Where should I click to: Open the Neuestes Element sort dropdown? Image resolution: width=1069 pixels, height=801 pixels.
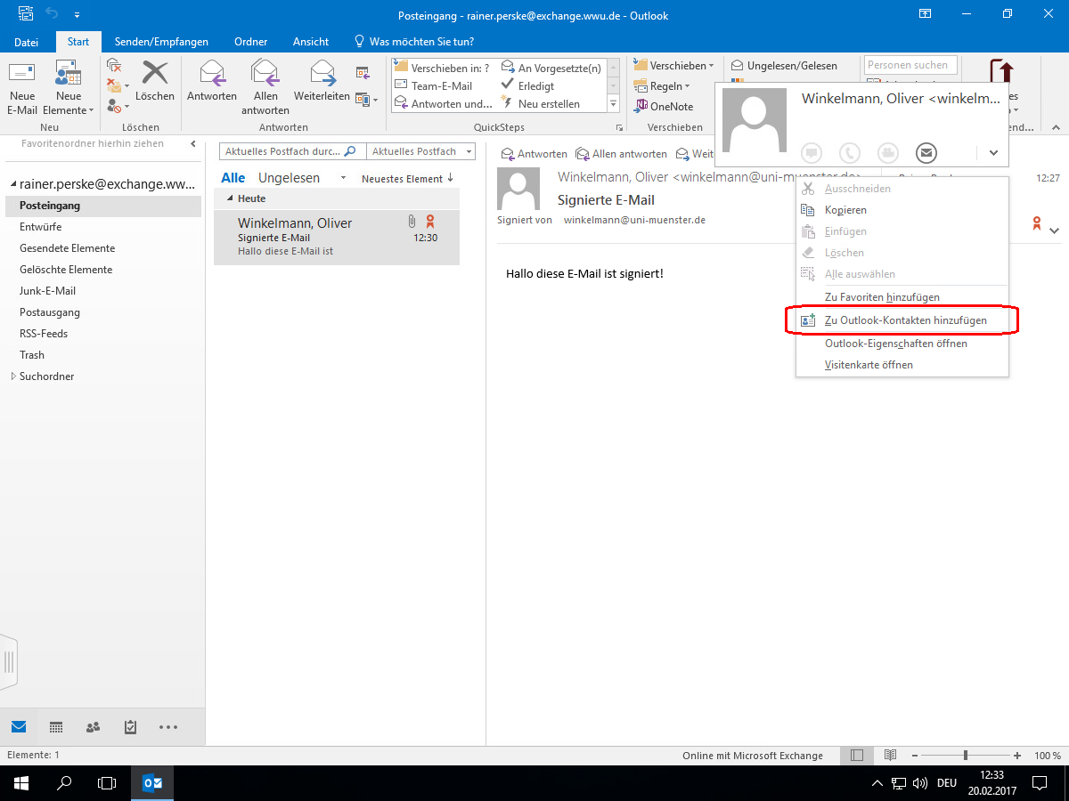[x=407, y=179]
